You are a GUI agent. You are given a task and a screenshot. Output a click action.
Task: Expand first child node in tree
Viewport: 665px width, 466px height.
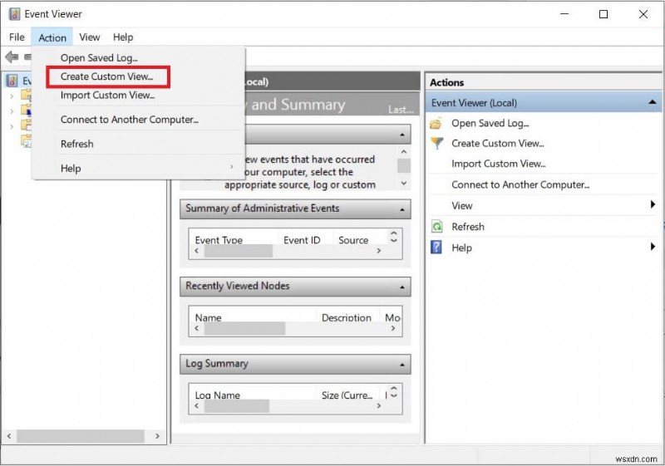tap(12, 96)
